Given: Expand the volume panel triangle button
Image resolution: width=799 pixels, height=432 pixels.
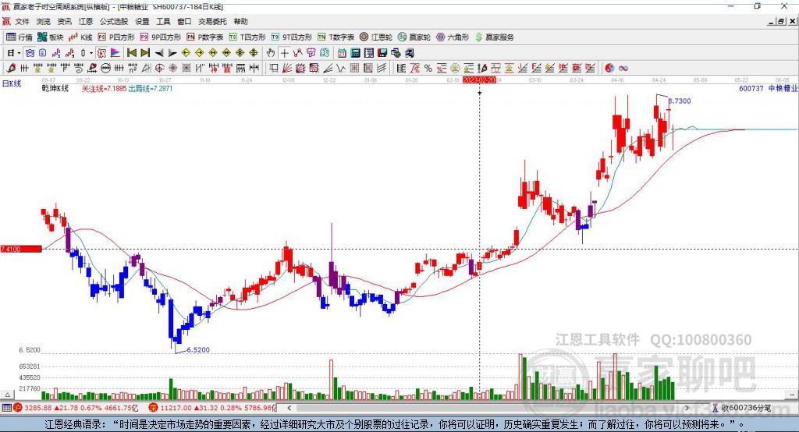Looking at the screenshot, I should (7, 395).
